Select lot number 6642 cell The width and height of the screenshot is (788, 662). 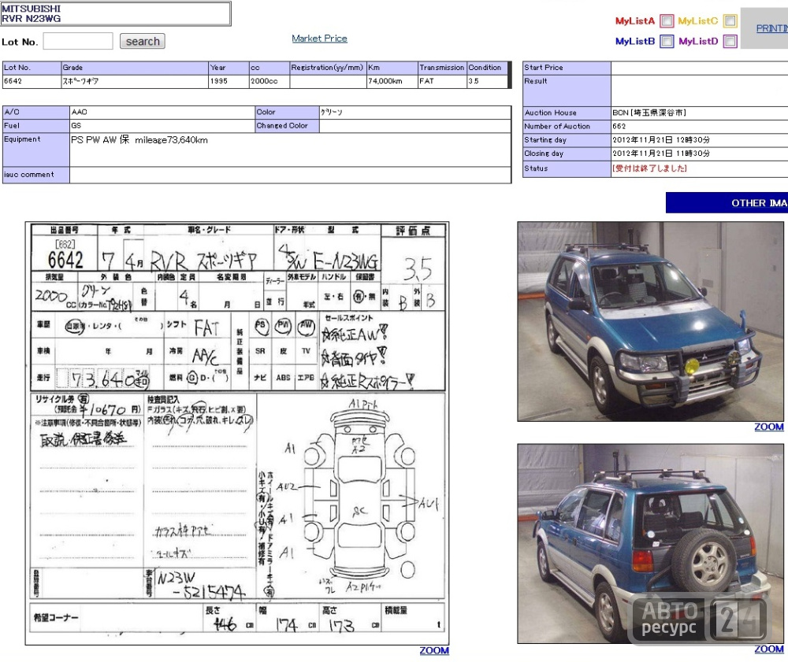point(32,81)
